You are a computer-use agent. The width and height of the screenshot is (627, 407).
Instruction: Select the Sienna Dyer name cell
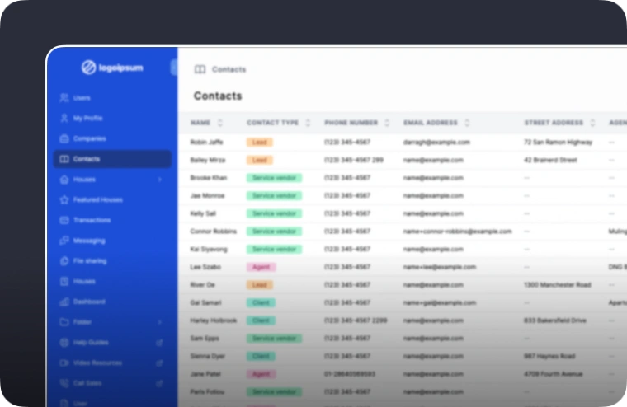(208, 356)
